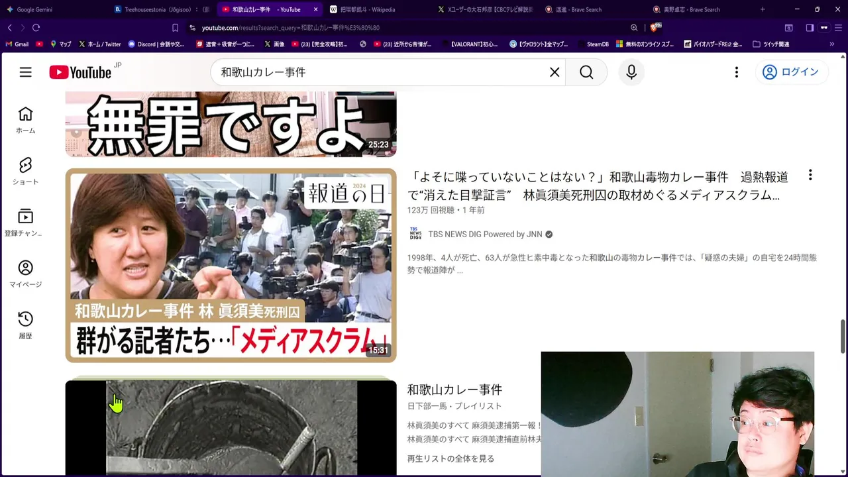Switch to the Treehouseestonia browser tab
Screen dimensions: 848x477
(162, 9)
